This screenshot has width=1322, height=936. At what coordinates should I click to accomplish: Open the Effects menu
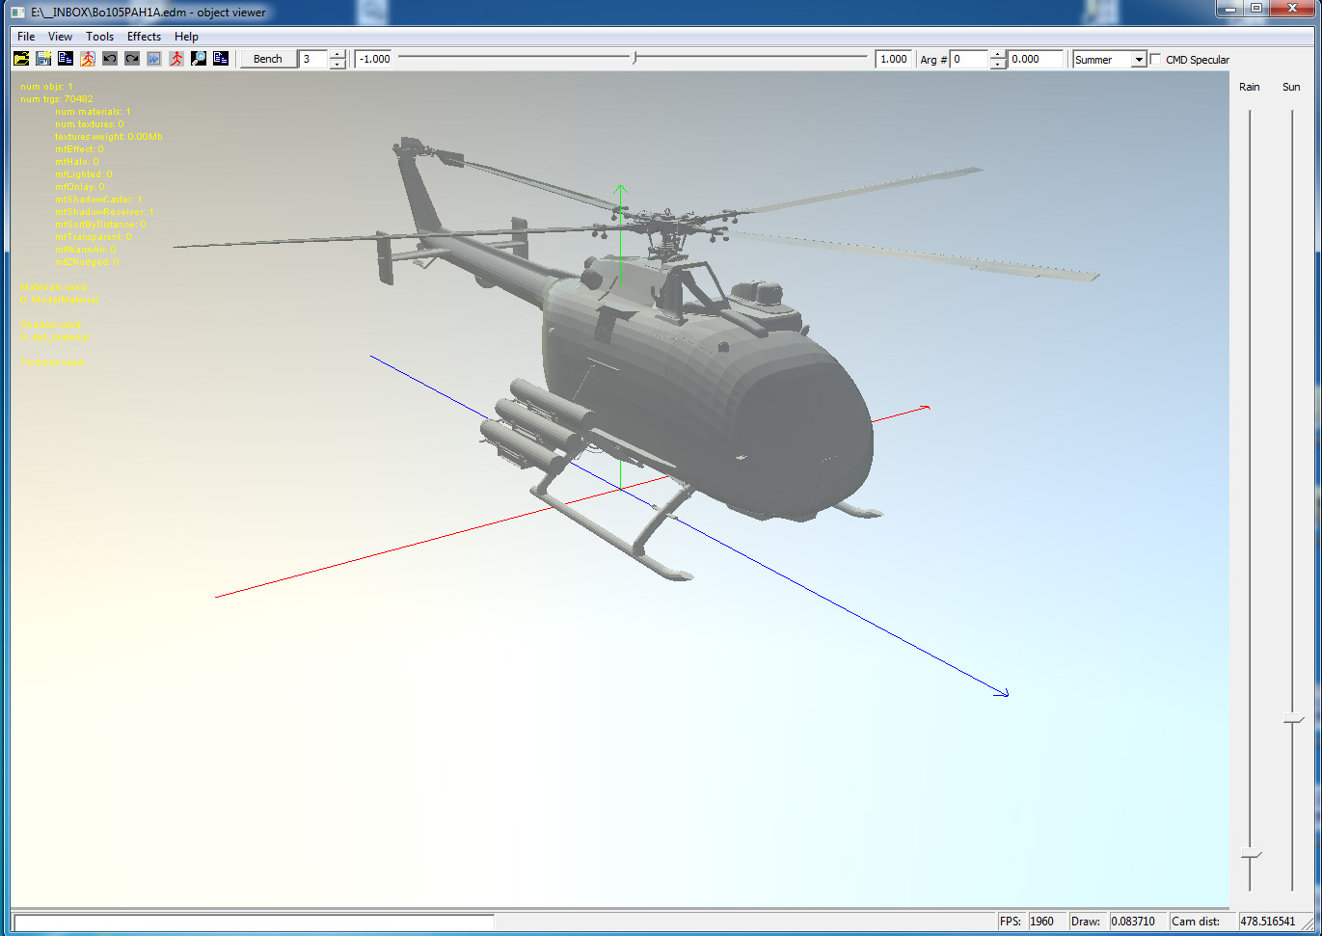144,37
